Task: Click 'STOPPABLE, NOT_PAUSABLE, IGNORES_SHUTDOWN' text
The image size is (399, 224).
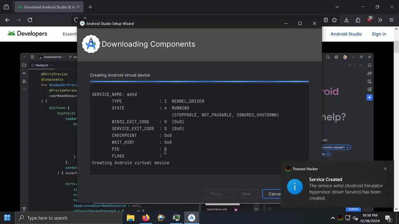Action: click(x=225, y=115)
